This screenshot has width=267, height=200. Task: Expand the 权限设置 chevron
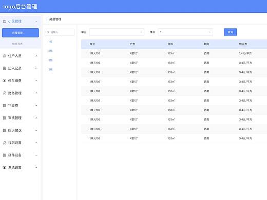[36, 143]
